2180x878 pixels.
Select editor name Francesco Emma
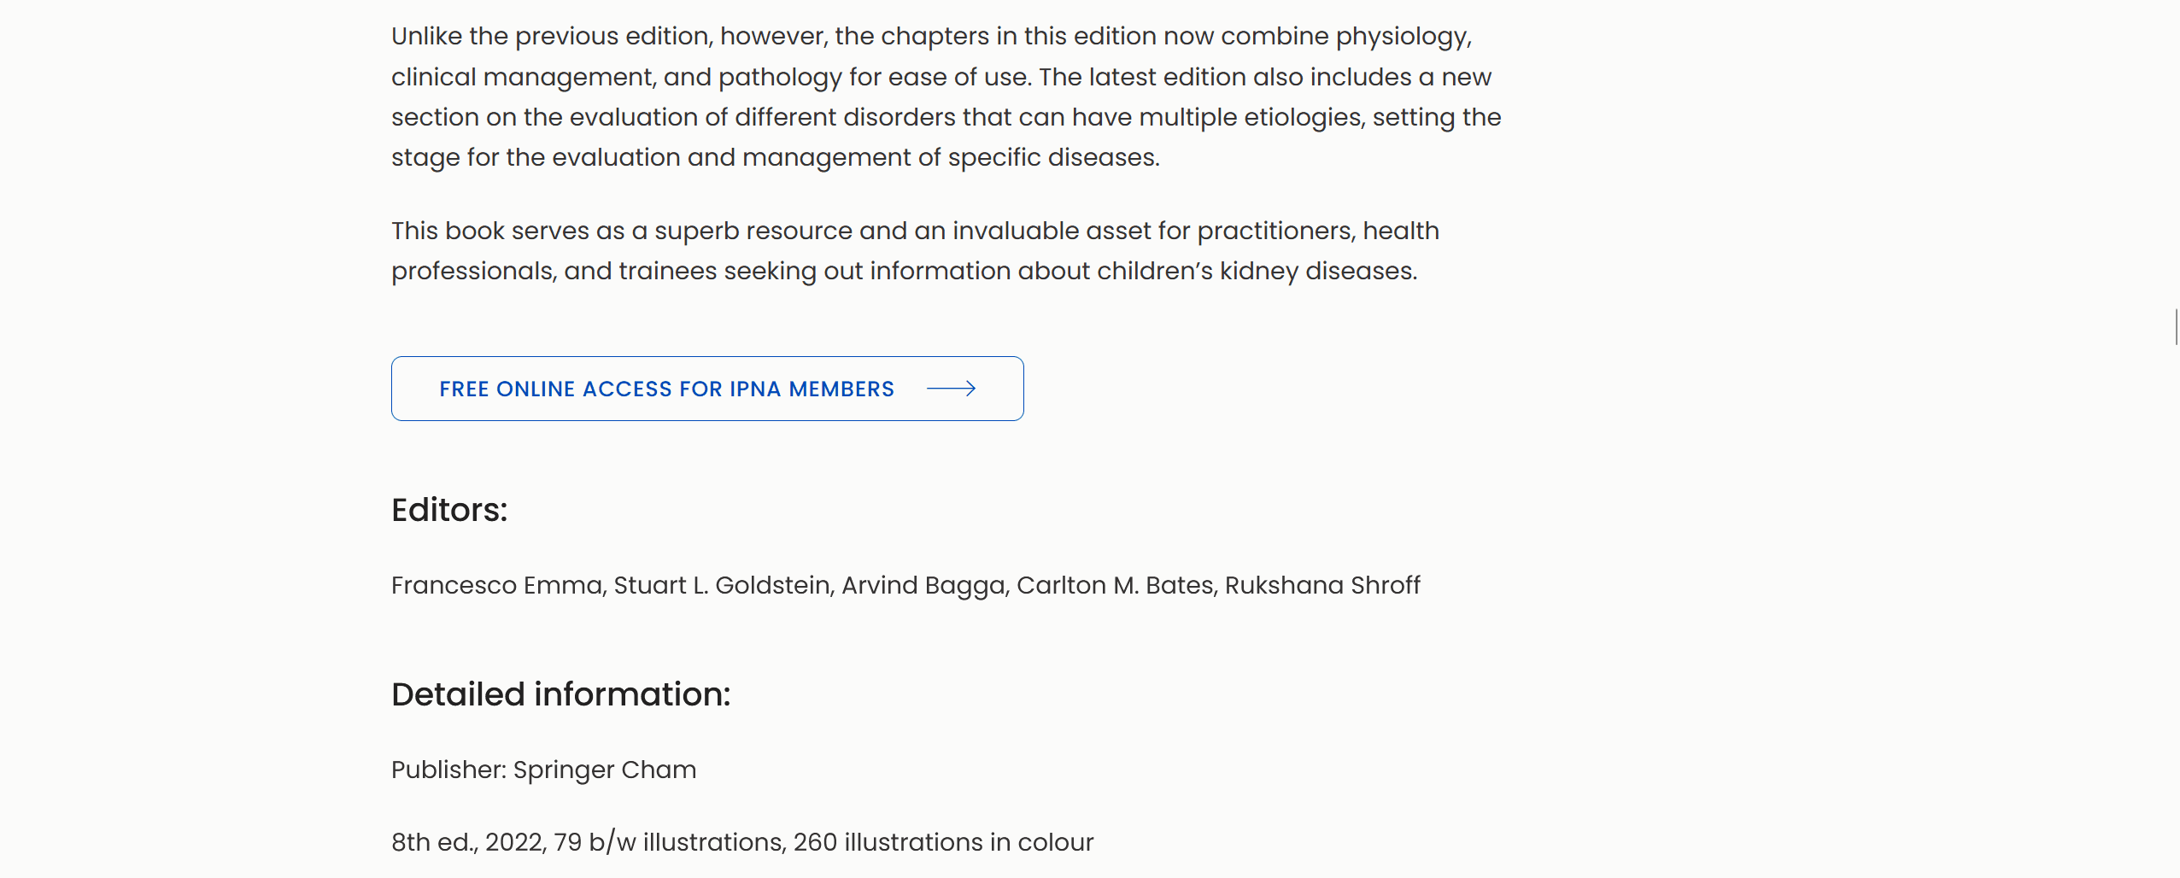(495, 585)
